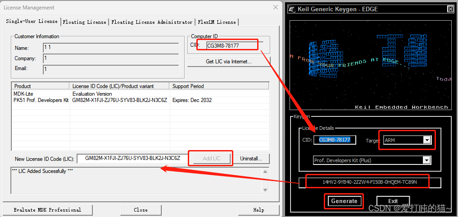Click the Expires: Dec 2032 cell
This screenshot has width=458, height=217.
click(192, 100)
